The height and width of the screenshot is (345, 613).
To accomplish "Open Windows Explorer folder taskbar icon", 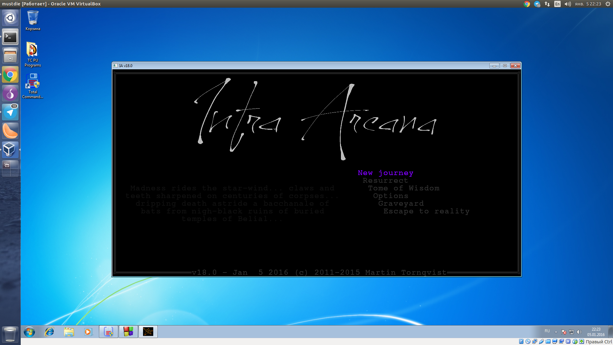I will click(69, 332).
